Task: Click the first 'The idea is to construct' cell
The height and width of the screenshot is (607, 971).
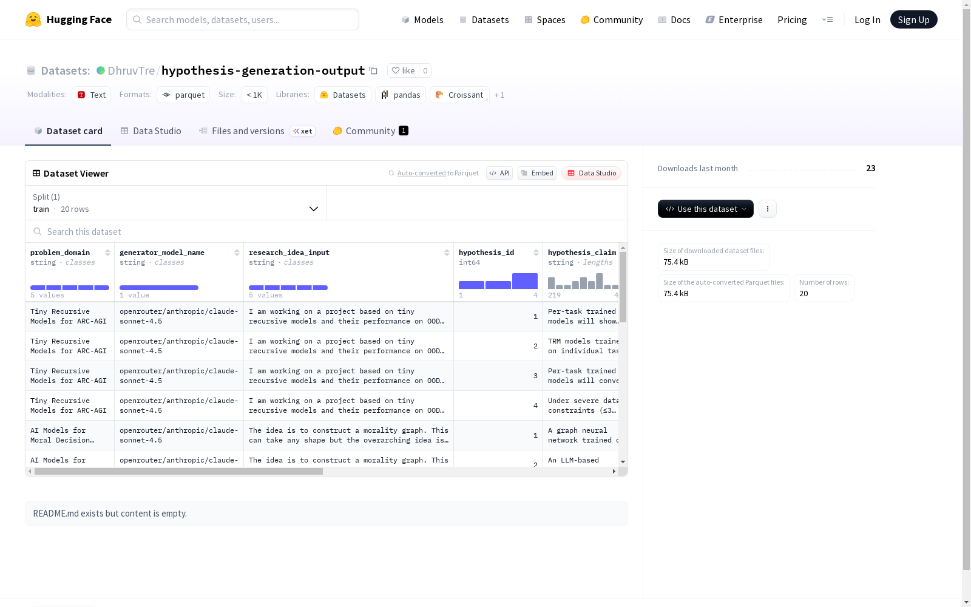Action: [349, 435]
